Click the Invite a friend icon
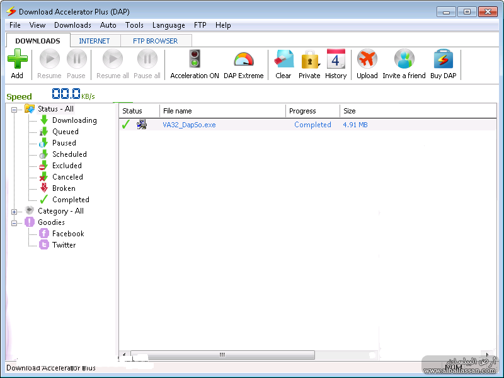This screenshot has height=378, width=504. pyautogui.click(x=404, y=59)
